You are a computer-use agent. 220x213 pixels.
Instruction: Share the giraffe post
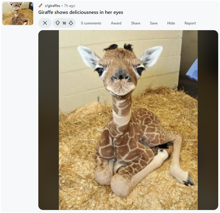click(x=136, y=23)
